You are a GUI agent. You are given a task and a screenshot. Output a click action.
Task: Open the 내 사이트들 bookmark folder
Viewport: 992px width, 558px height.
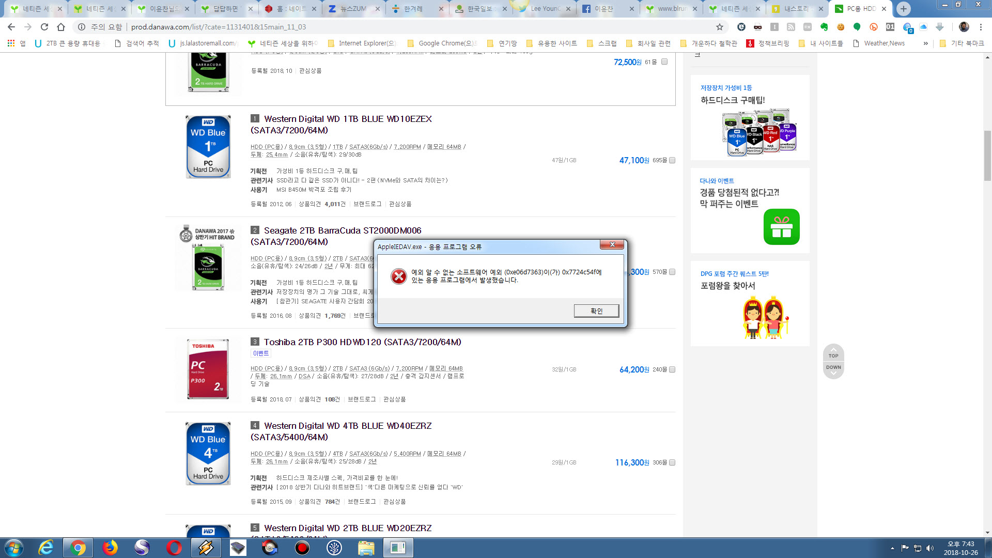820,43
